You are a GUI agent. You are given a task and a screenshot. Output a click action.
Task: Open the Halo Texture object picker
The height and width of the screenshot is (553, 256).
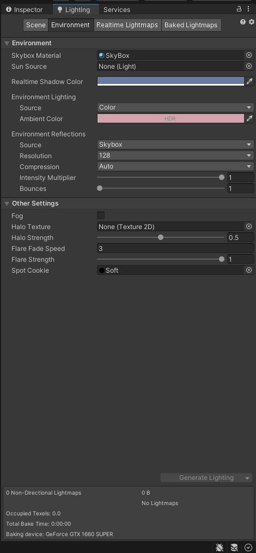(249, 226)
